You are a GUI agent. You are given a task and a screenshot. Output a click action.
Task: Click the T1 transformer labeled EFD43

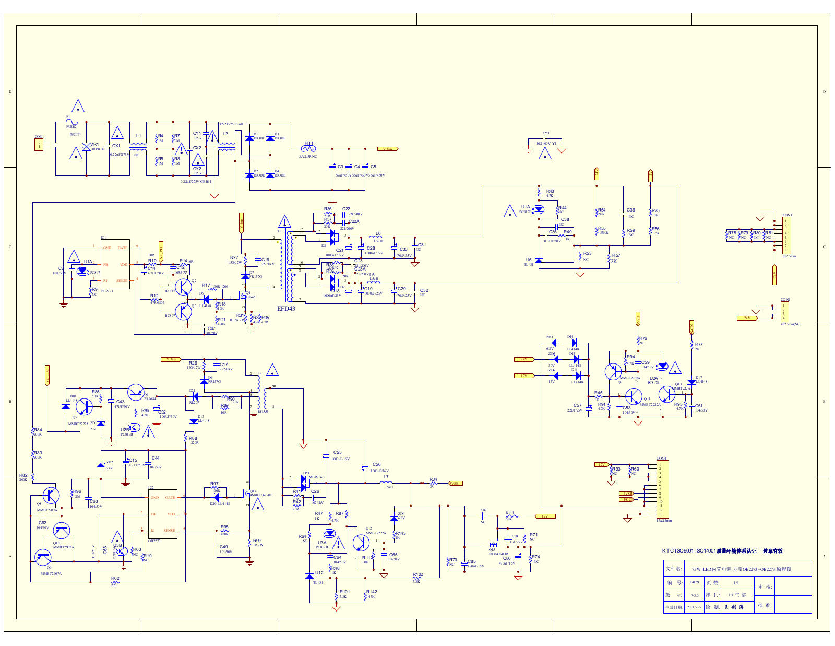tap(286, 266)
